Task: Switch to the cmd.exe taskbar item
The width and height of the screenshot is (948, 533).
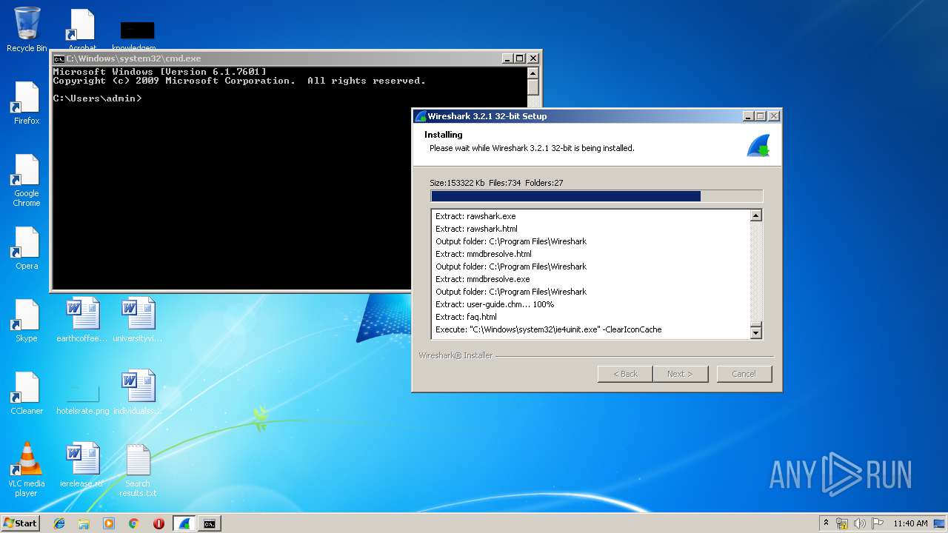Action: point(210,523)
